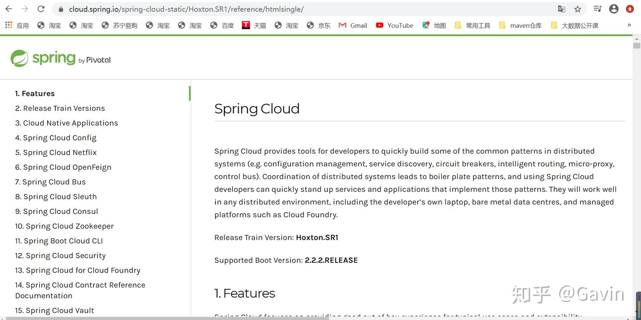Click the 2.2.2.RELEASE version text
The height and width of the screenshot is (320, 641).
pos(331,260)
